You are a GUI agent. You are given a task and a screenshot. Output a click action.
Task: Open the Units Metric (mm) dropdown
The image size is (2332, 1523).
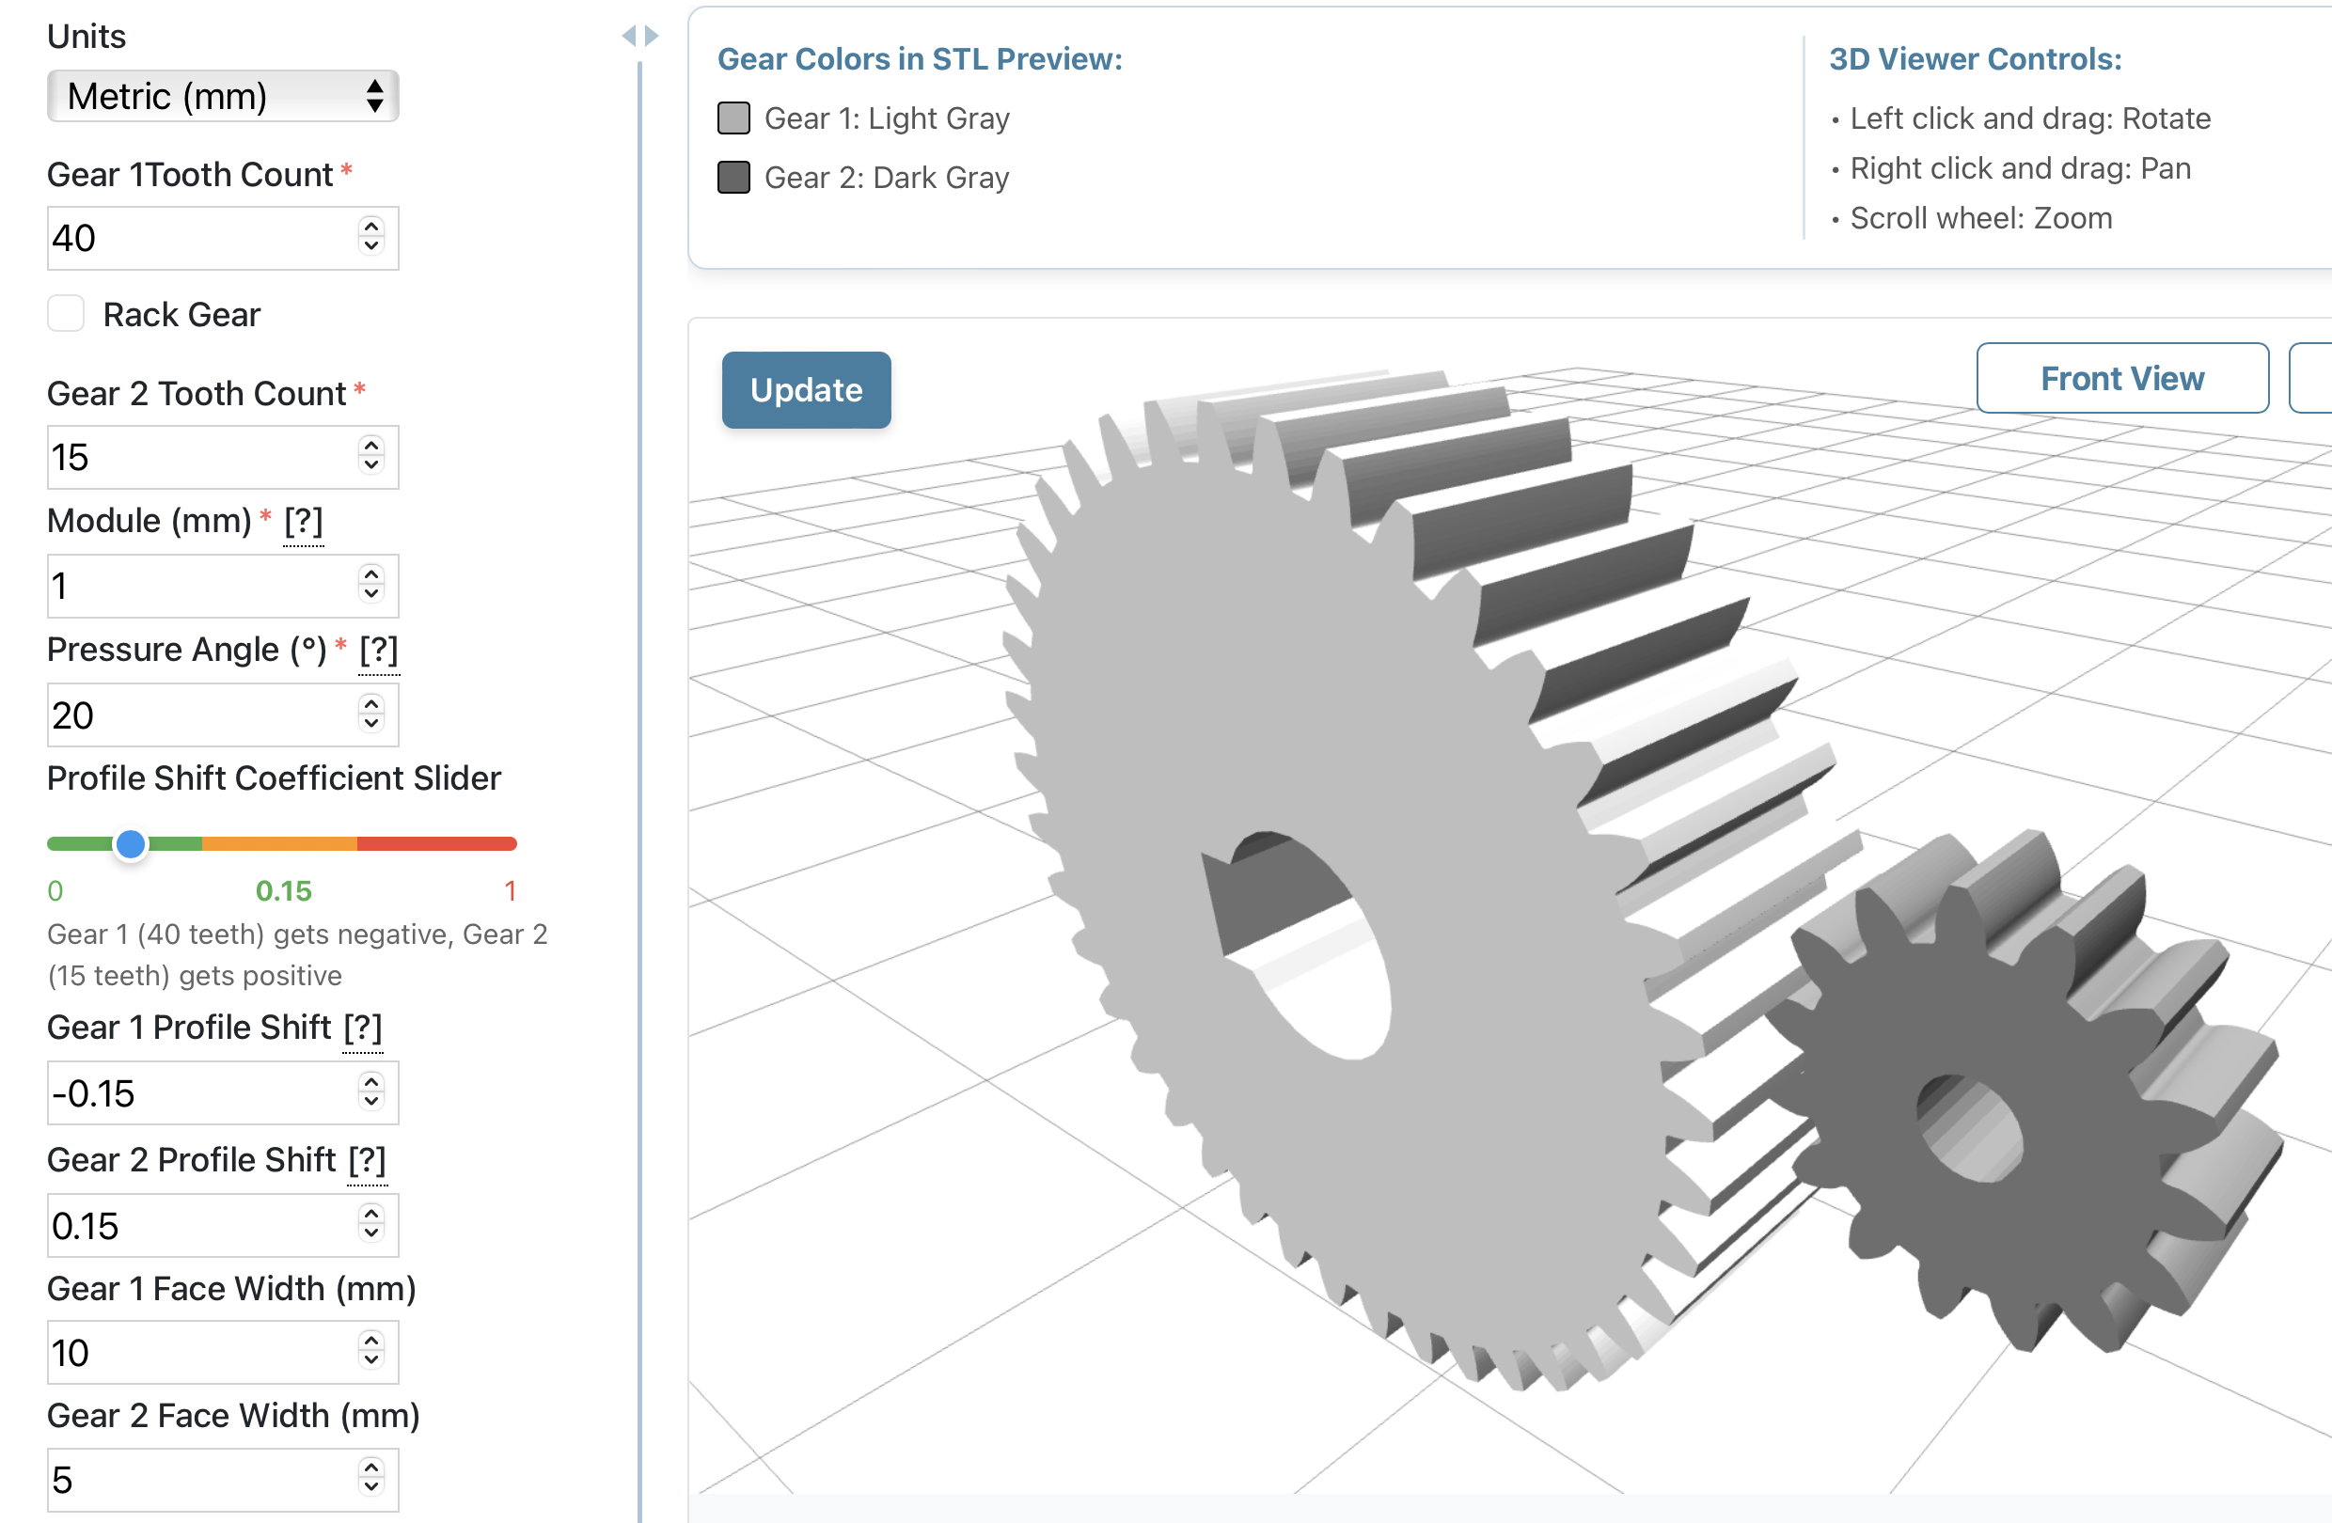pos(223,96)
